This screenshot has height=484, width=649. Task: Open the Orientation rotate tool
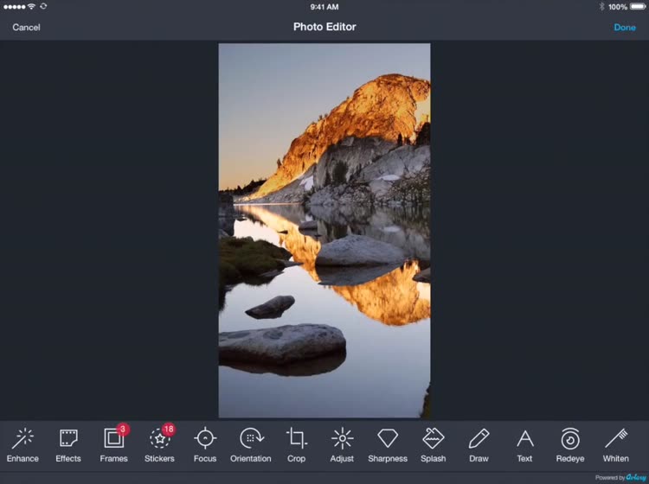tap(251, 445)
